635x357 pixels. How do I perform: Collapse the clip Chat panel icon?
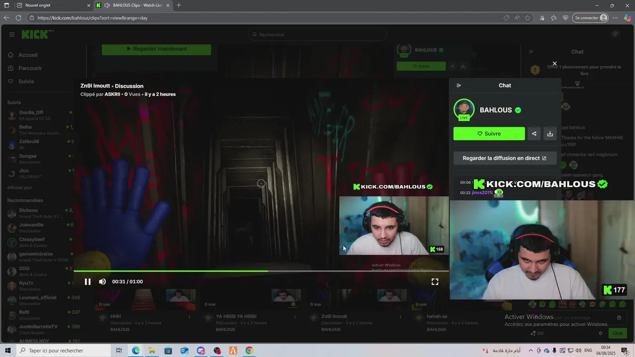pos(458,85)
